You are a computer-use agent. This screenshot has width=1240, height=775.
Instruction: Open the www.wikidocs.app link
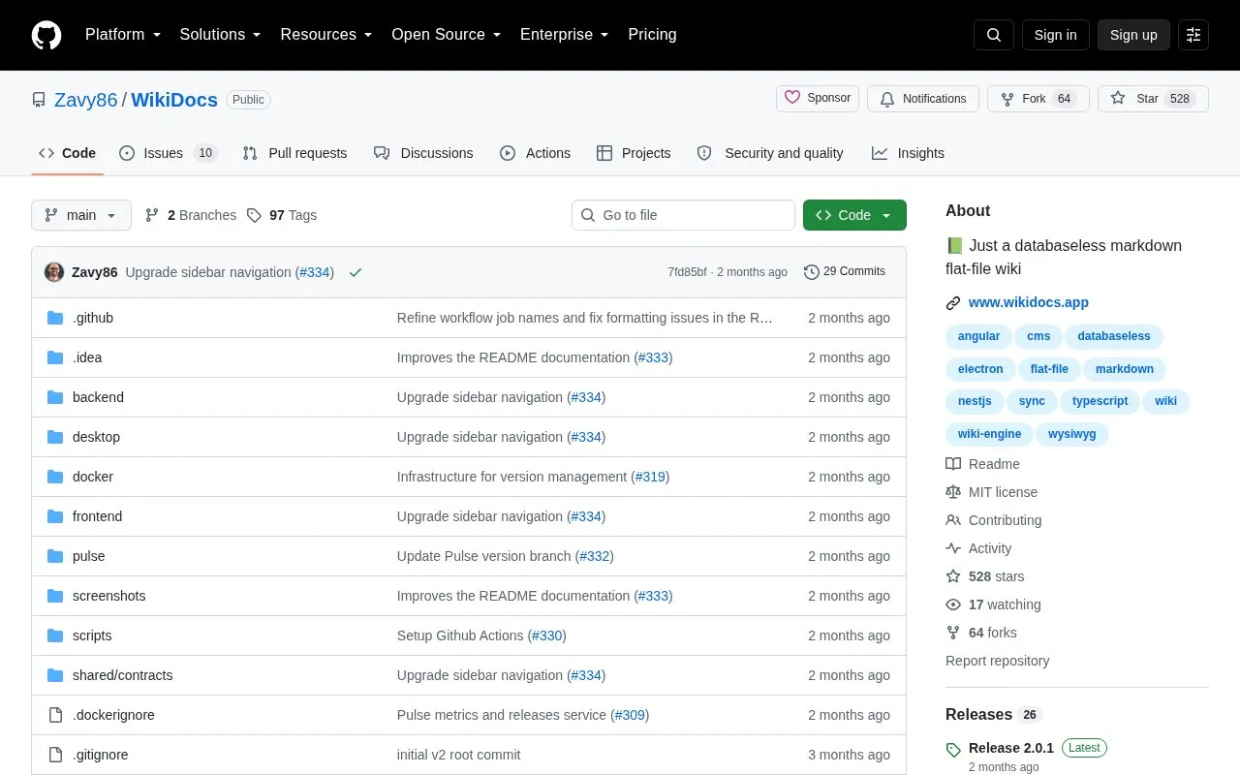[x=1029, y=302]
